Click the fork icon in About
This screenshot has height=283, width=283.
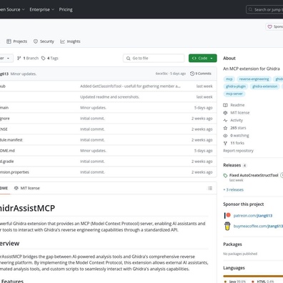pos(225,143)
